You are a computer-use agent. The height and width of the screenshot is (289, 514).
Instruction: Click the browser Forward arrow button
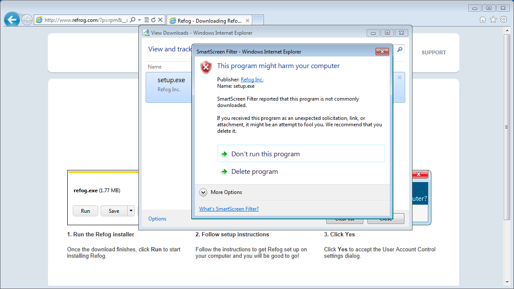pyautogui.click(x=27, y=19)
